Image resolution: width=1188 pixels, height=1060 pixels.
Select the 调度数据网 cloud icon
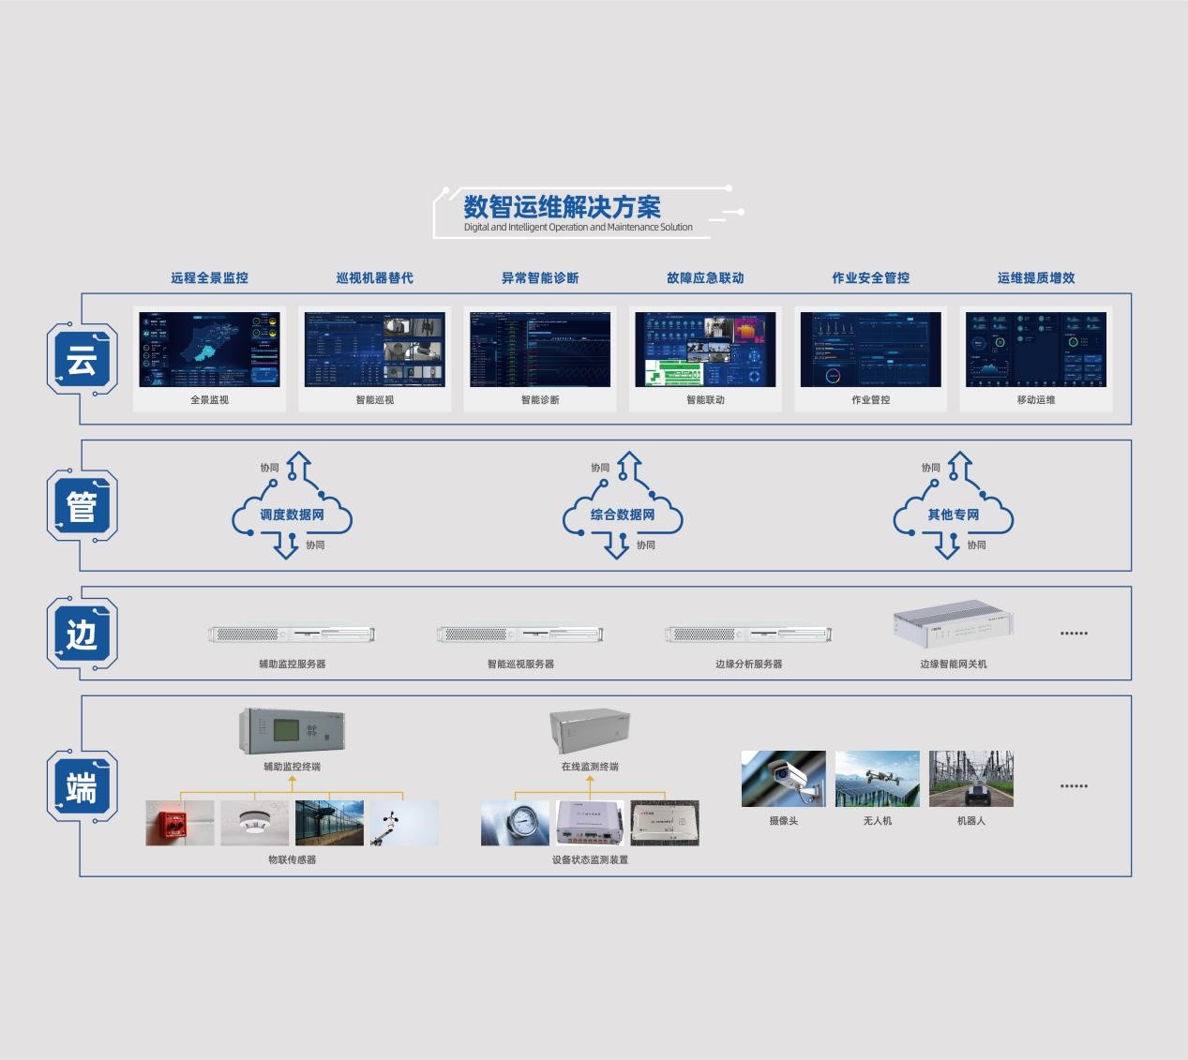coord(292,514)
